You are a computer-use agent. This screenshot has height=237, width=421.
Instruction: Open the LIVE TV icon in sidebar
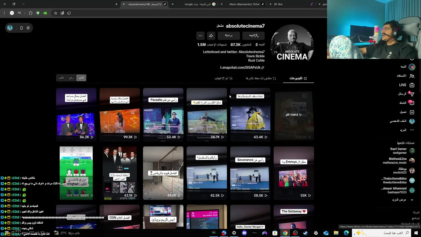click(x=412, y=85)
